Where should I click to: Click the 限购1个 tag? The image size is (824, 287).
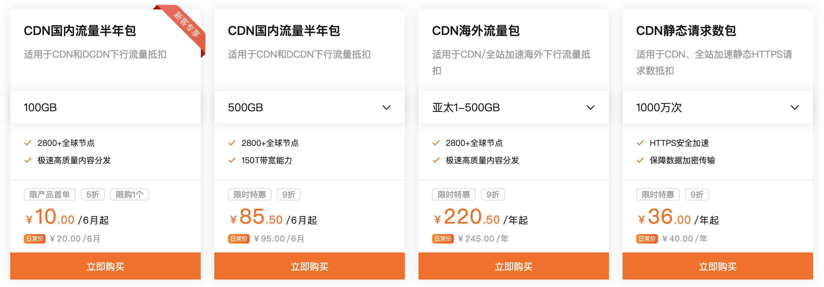[129, 194]
